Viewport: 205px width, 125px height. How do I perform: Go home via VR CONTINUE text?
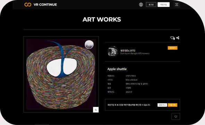click(x=45, y=5)
